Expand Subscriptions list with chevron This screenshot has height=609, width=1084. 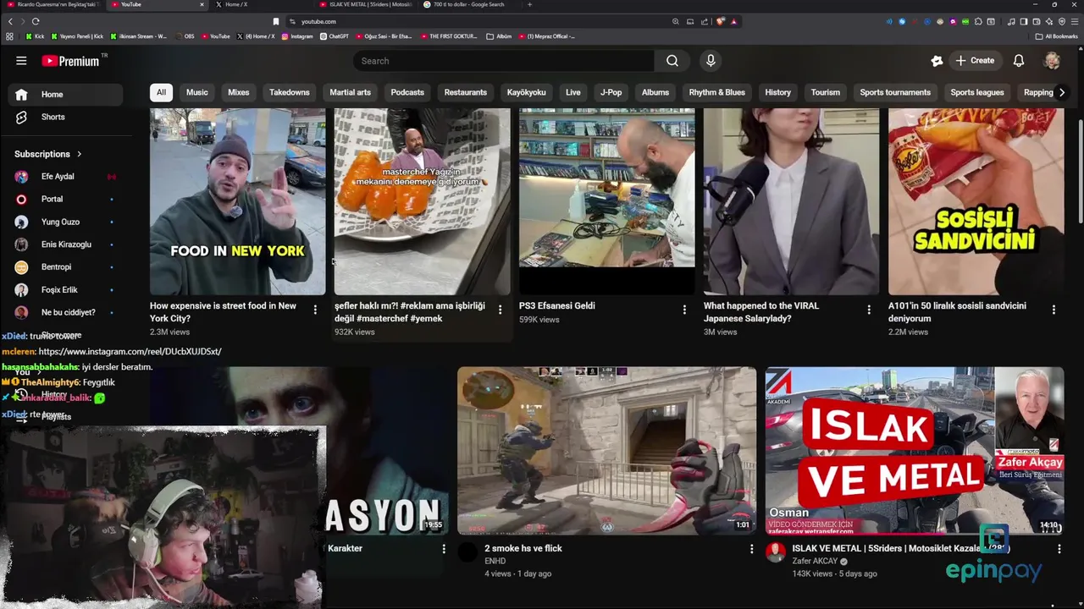80,154
